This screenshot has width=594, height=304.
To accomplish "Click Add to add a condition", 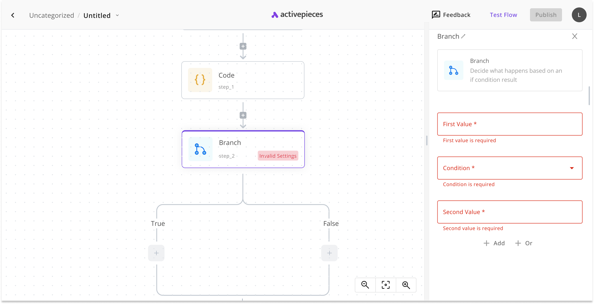I will [x=494, y=243].
